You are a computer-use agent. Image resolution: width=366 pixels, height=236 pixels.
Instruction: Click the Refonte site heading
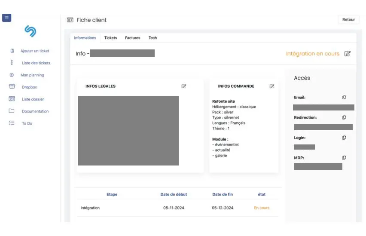(x=223, y=101)
